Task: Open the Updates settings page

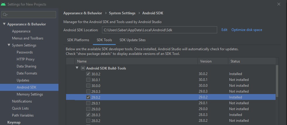Action: 23,80
